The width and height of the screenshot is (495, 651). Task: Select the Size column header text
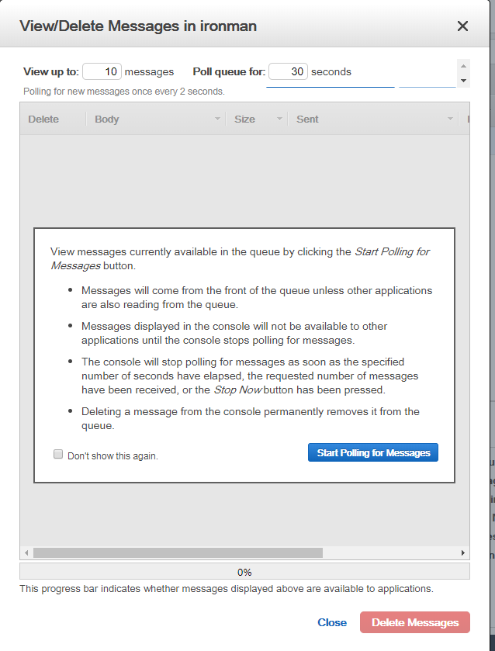[x=244, y=119]
